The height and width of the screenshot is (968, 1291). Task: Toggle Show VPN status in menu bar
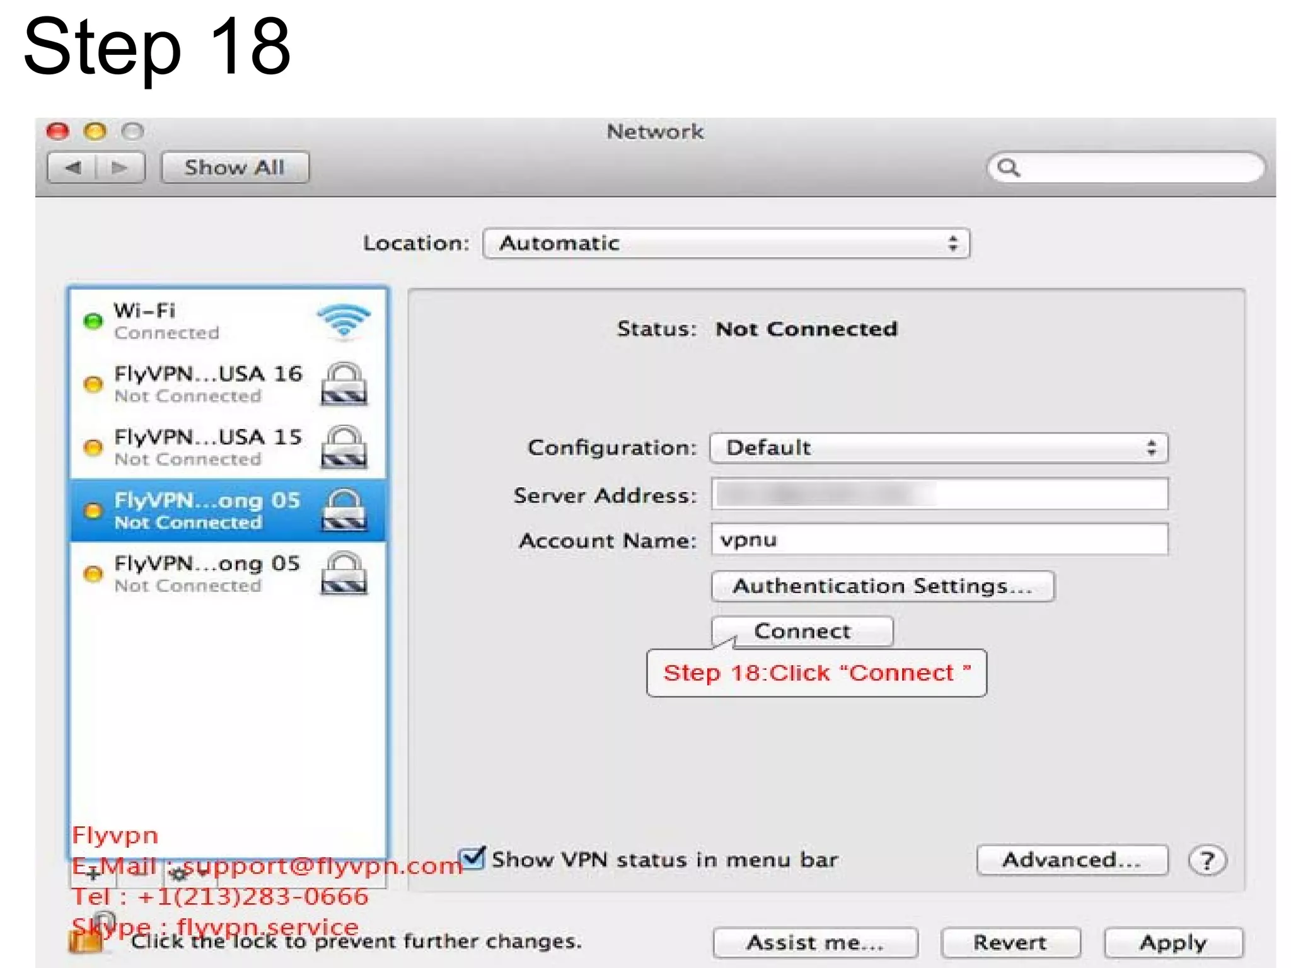pos(472,858)
